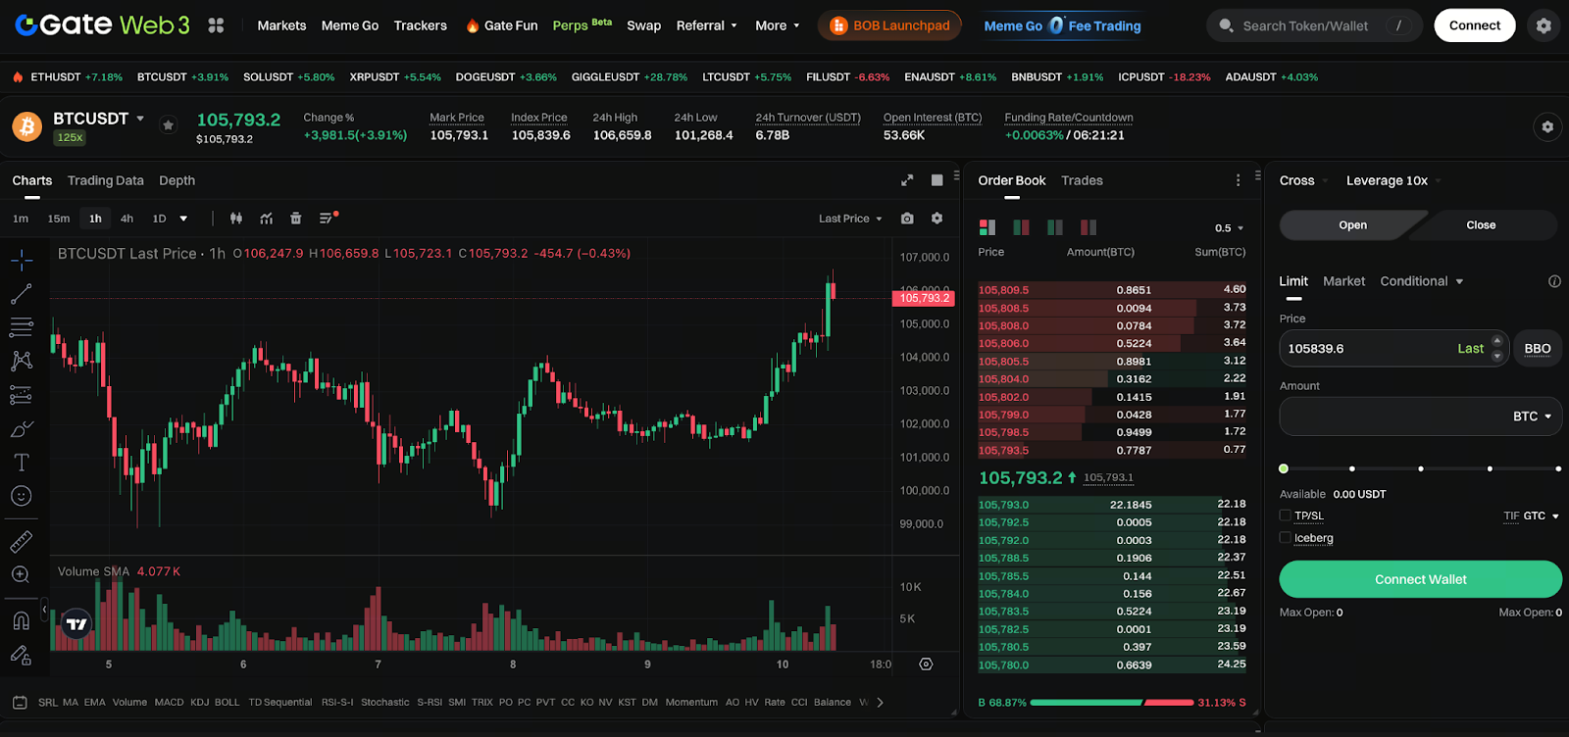The height and width of the screenshot is (737, 1569).
Task: Collapse the drawing toolbar panel
Action: pyautogui.click(x=44, y=610)
